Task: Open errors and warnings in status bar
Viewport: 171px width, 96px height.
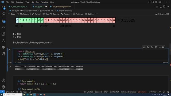Action: tap(24, 92)
